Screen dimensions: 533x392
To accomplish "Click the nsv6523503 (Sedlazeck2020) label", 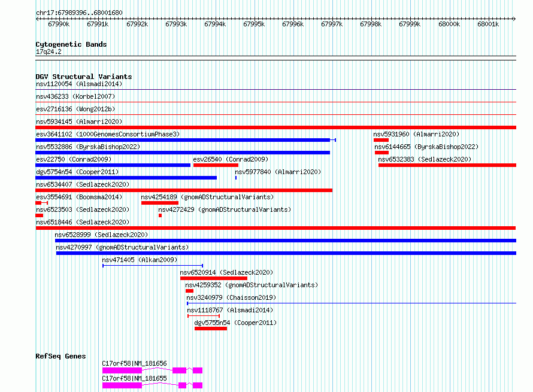I will (83, 209).
